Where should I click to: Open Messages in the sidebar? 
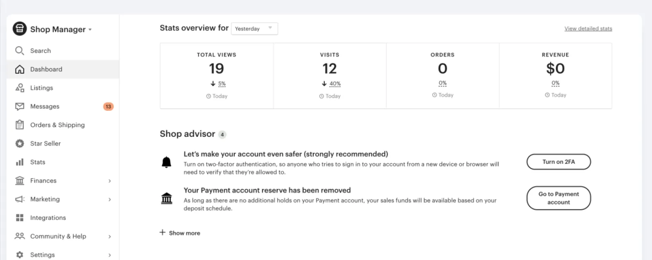point(63,106)
